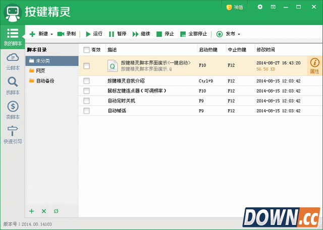Select the 网页 folder
Viewport: 323px width, 230px height.
click(52, 71)
